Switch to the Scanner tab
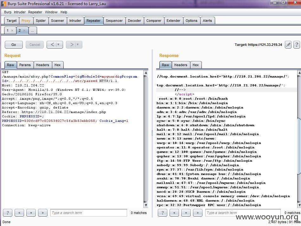 coord(57,21)
